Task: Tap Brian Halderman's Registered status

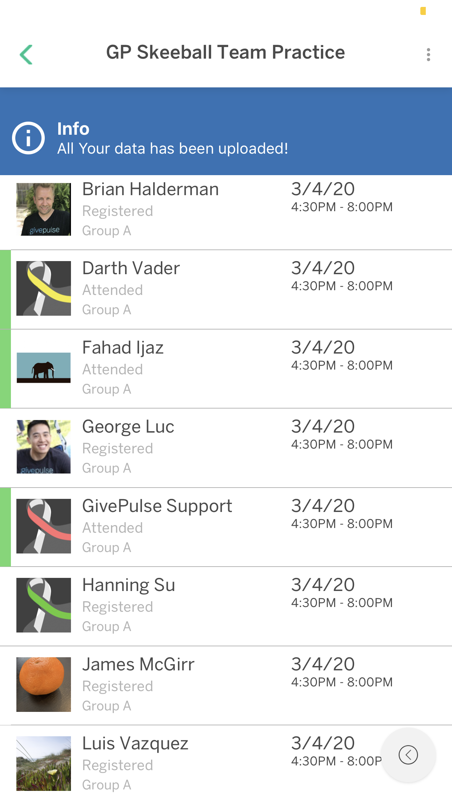Action: (118, 211)
